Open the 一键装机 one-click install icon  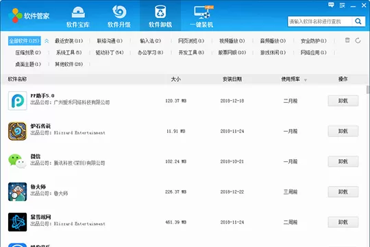point(202,12)
